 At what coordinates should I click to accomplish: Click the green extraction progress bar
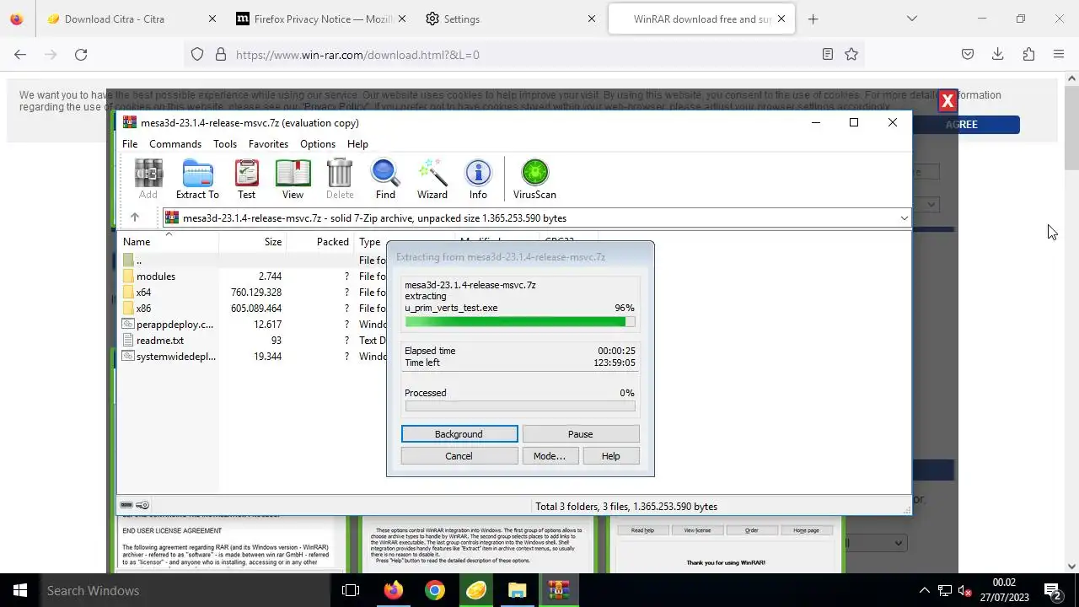[520, 321]
